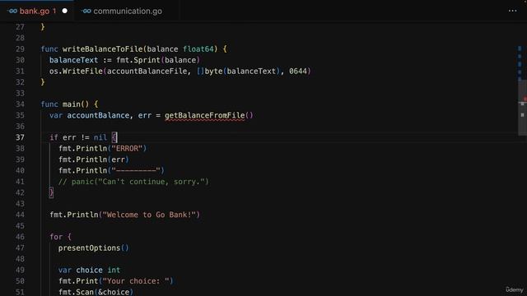Image resolution: width=527 pixels, height=296 pixels.
Task: Click the writeBalanceToFile function name
Action: [102, 49]
